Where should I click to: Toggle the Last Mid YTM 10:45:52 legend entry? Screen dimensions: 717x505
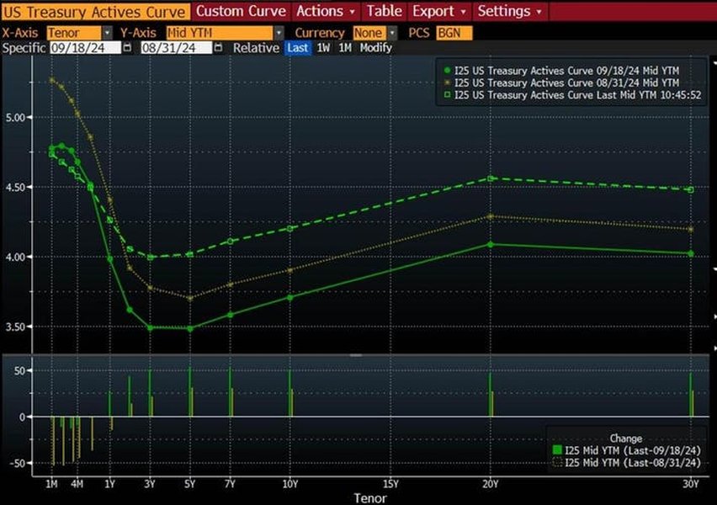tap(572, 95)
